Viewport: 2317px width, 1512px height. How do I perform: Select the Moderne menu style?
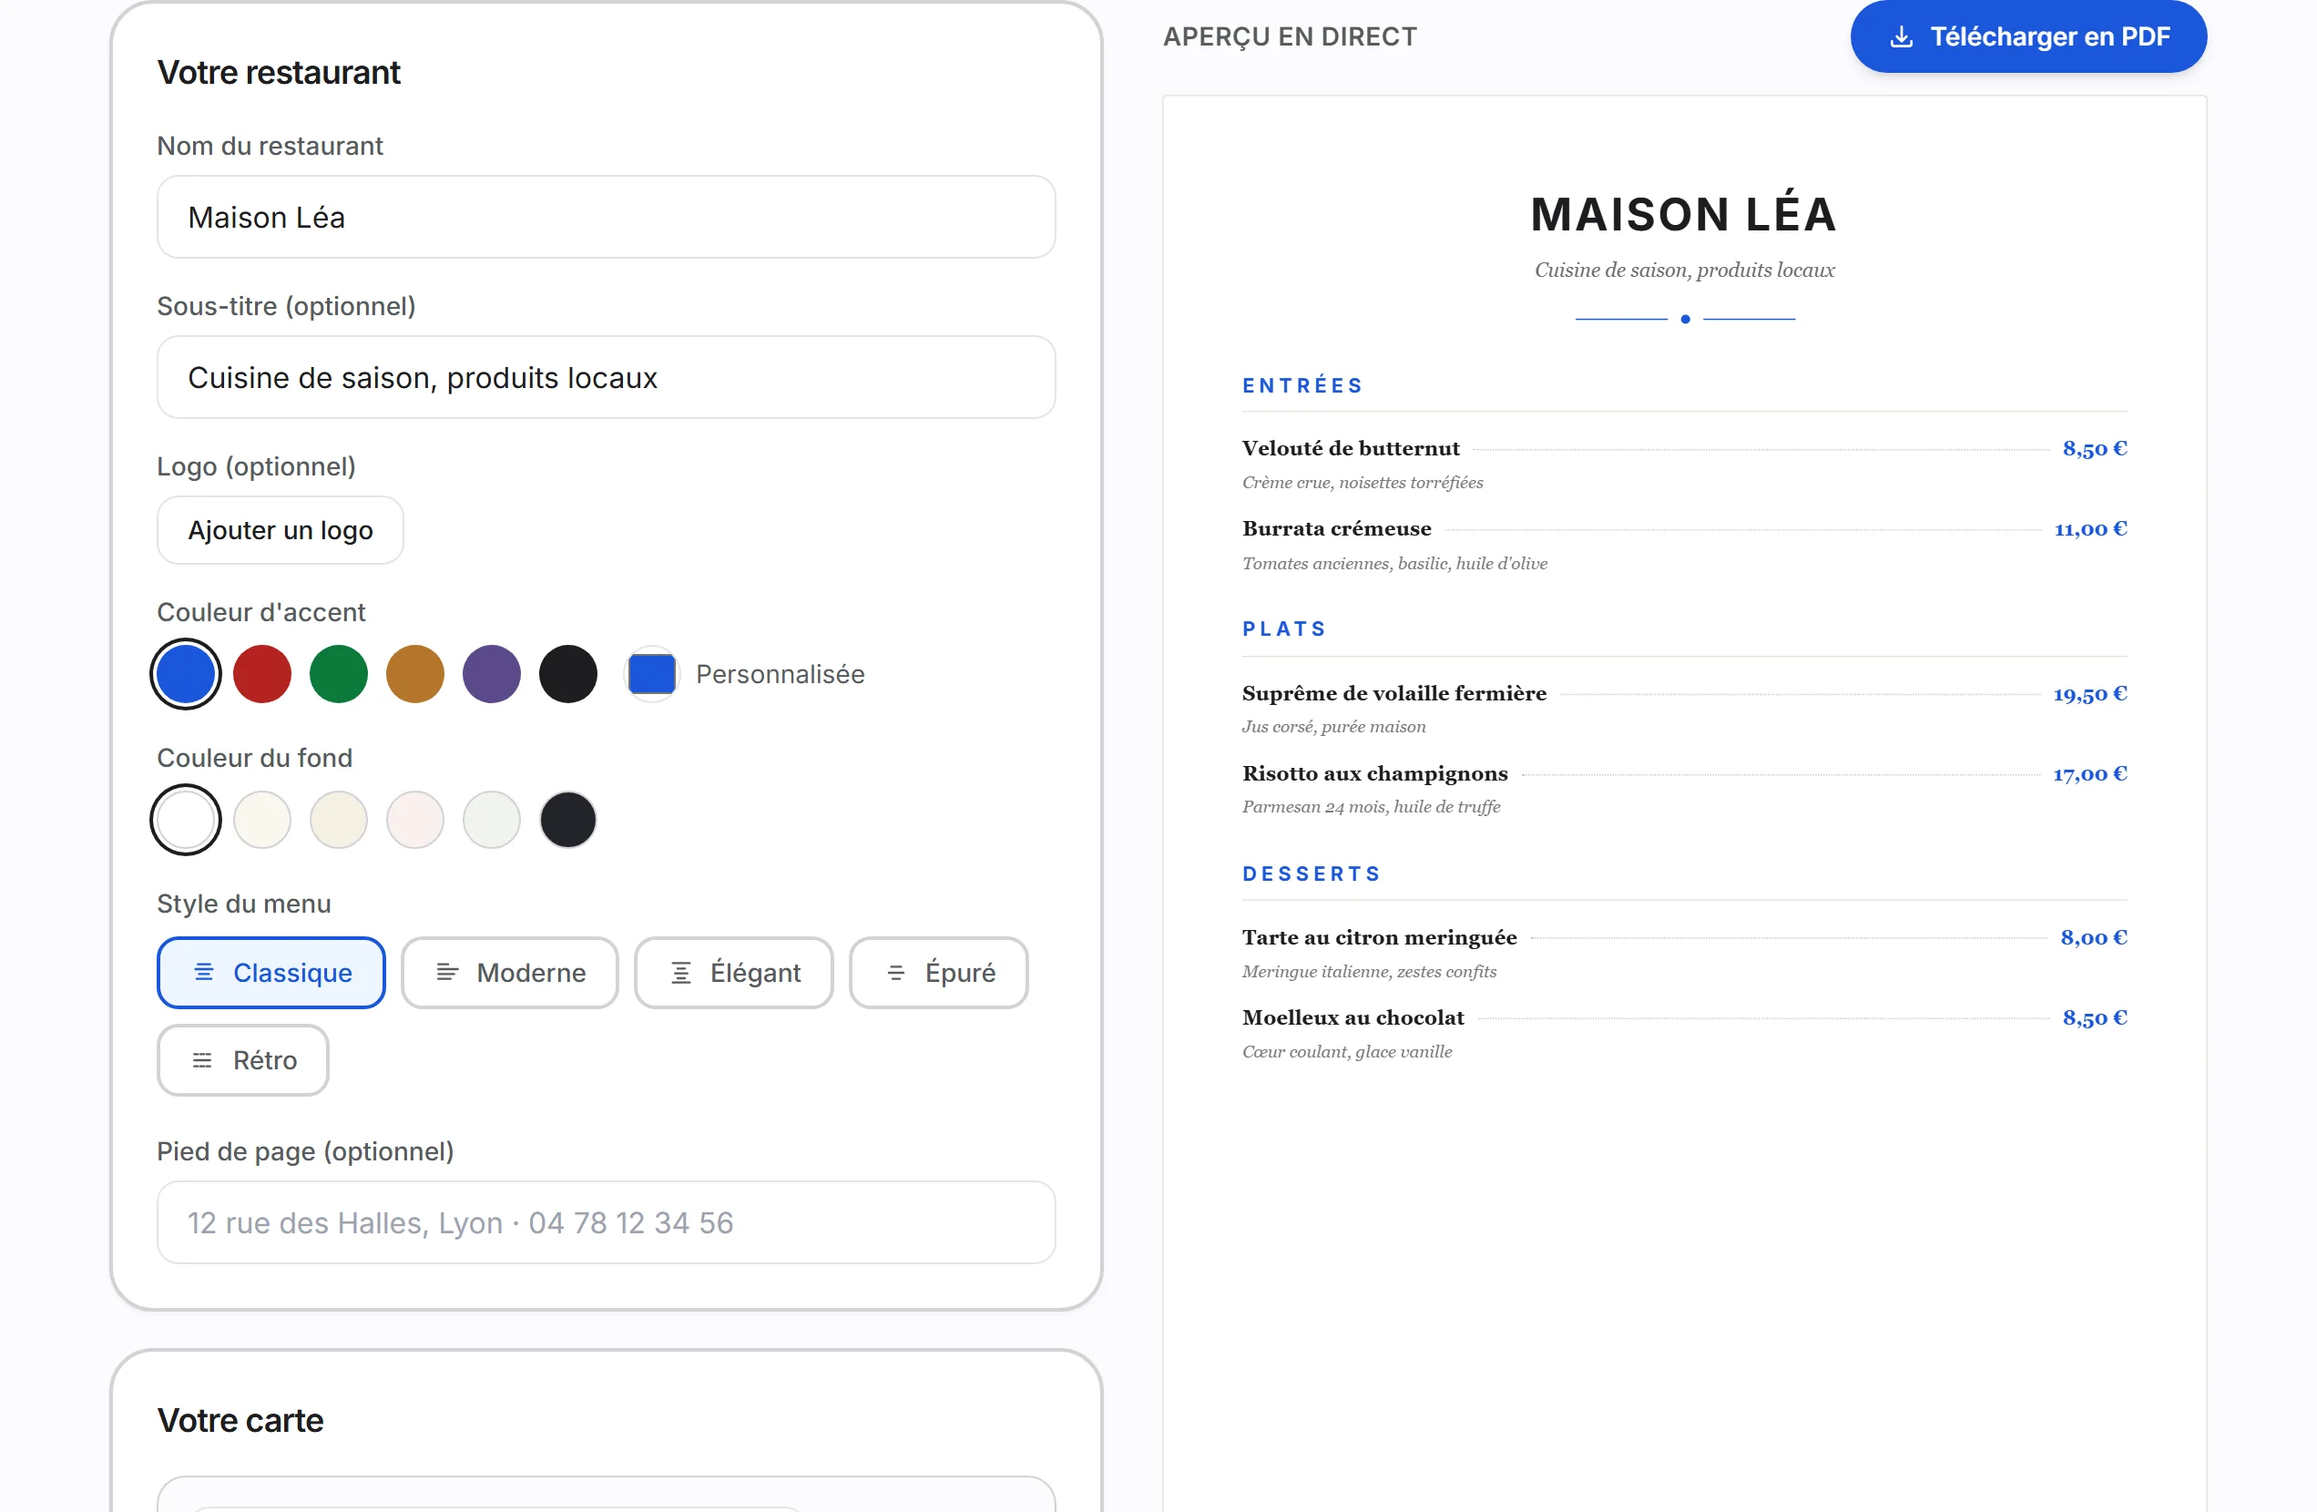click(510, 973)
